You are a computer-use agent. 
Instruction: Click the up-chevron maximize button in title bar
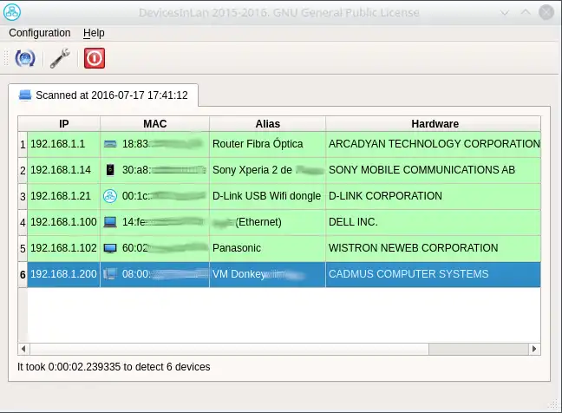(526, 12)
